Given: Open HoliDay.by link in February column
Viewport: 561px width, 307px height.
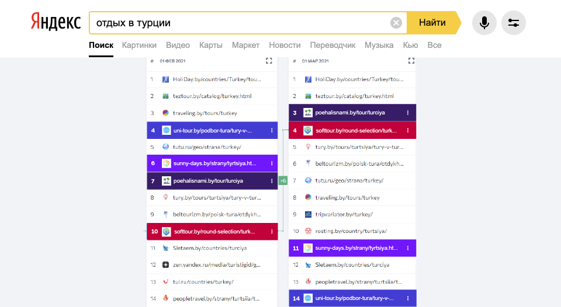Looking at the screenshot, I should coord(217,79).
